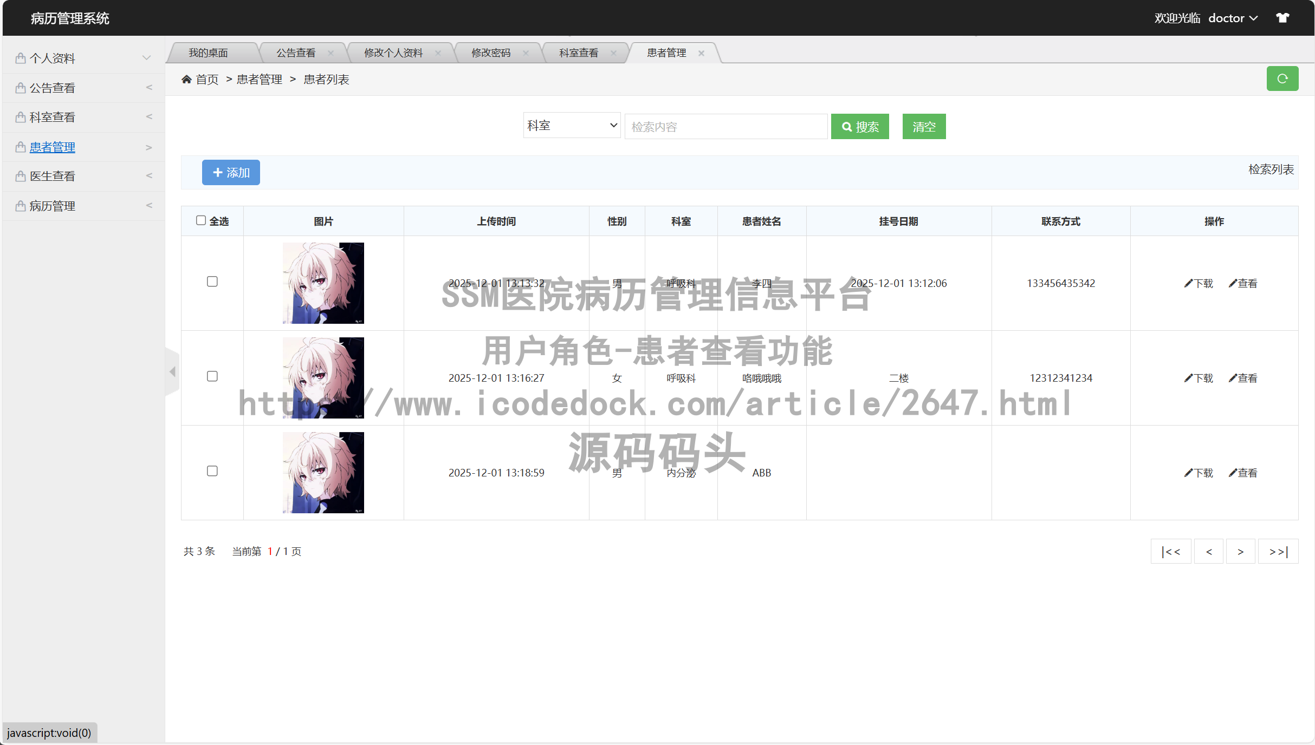Click the home icon in breadcrumb

(186, 80)
